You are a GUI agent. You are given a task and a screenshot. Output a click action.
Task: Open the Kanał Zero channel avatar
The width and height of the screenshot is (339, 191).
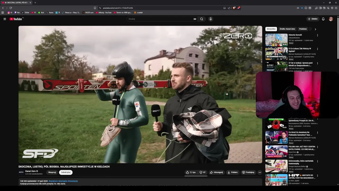(x=21, y=172)
